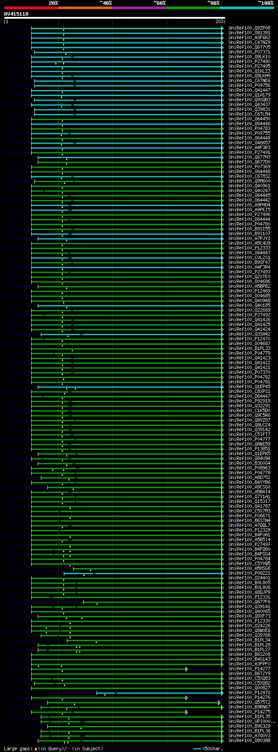
Task: Click the purple ~60% identity legend segment
Action: pyautogui.click(x=139, y=8)
